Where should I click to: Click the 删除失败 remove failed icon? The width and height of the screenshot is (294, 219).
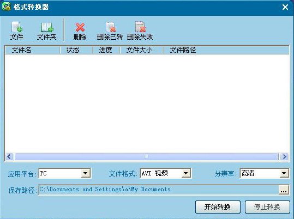[140, 27]
